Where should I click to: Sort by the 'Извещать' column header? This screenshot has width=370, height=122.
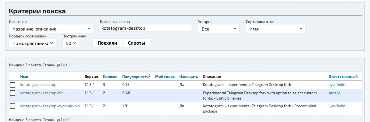189,77
